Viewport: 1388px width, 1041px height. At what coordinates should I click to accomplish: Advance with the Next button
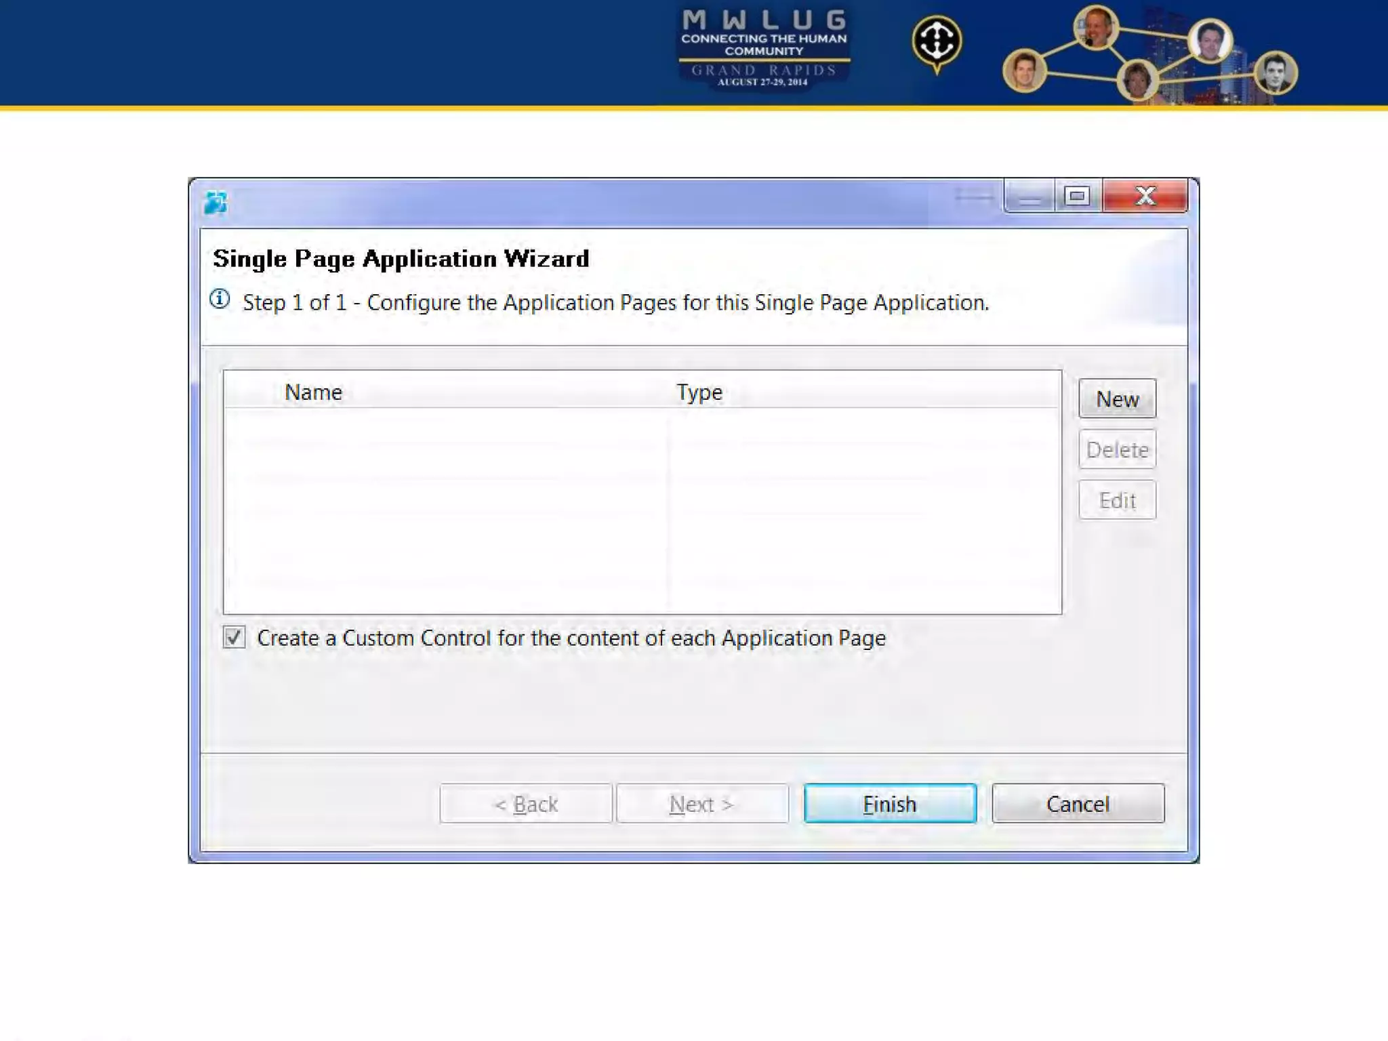pos(701,804)
